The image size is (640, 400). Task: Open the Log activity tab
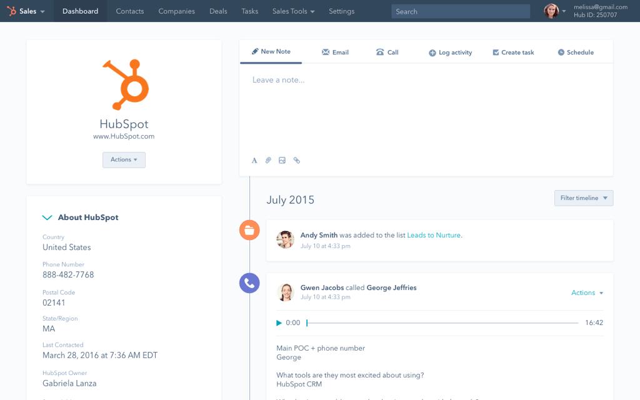(450, 52)
